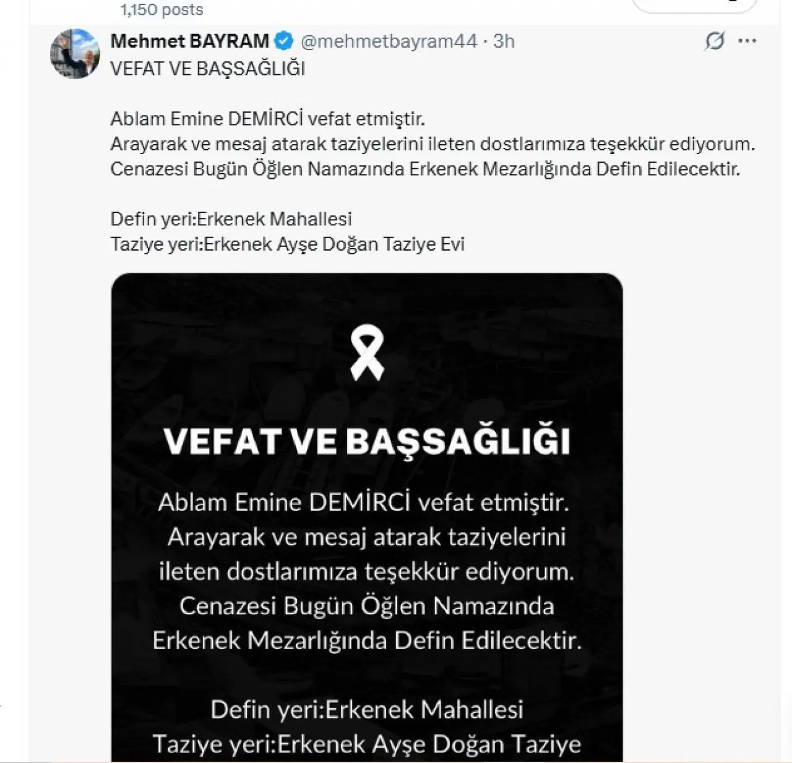Image resolution: width=792 pixels, height=763 pixels.
Task: Click 'Defin yeri:Erkenek Mahallesi' inside the image
Action: 367,709
